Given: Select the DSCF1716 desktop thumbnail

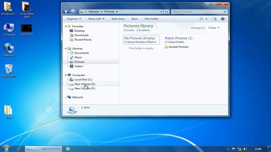Looking at the screenshot, I should [27, 30].
